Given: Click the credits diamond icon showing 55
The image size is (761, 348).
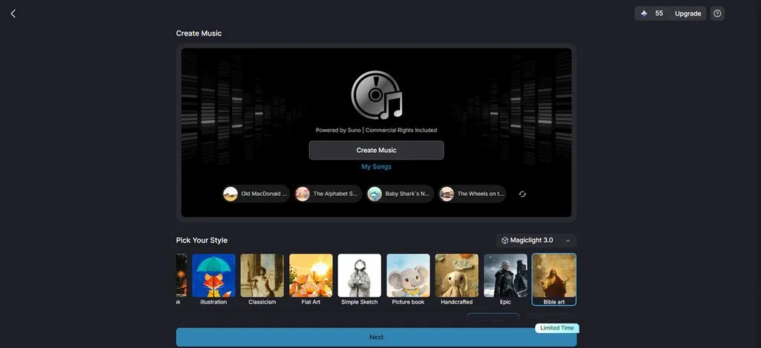Looking at the screenshot, I should point(644,13).
